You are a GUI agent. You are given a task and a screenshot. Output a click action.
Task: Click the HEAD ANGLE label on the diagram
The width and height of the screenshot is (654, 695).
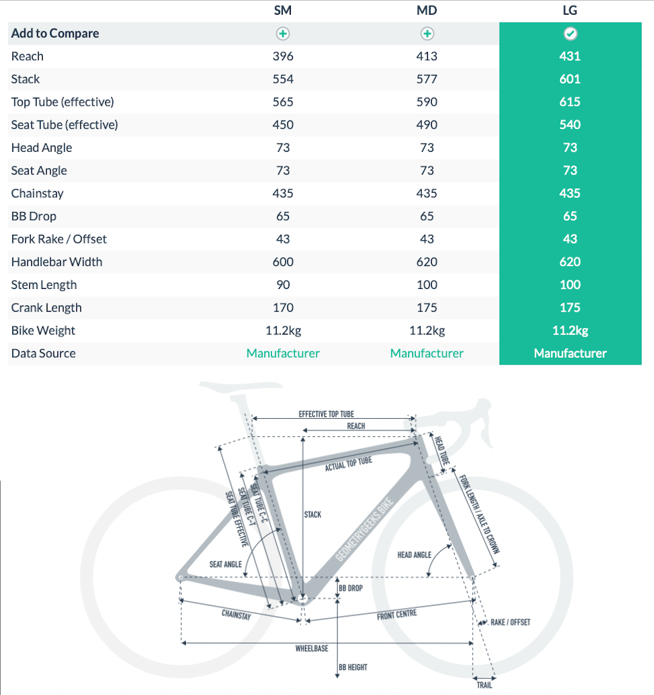pyautogui.click(x=415, y=554)
